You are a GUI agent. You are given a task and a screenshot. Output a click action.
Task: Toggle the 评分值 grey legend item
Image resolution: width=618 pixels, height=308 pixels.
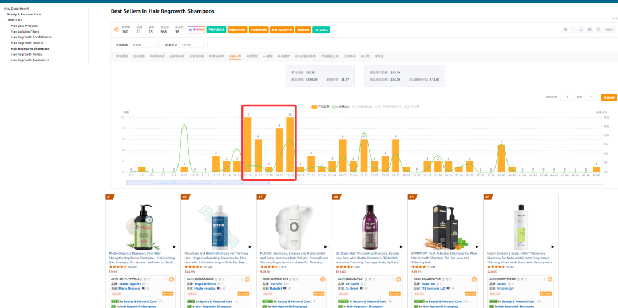tap(411, 106)
